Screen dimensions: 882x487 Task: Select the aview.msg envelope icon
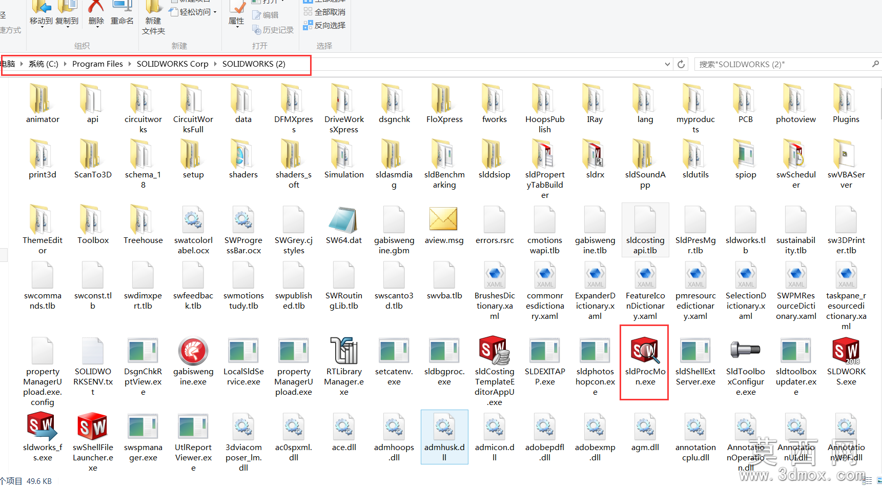[x=444, y=219]
